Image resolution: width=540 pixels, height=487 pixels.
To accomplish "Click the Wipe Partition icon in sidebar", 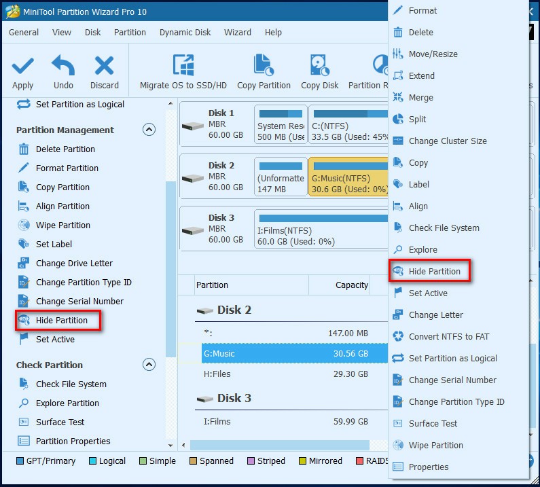I will click(x=24, y=226).
